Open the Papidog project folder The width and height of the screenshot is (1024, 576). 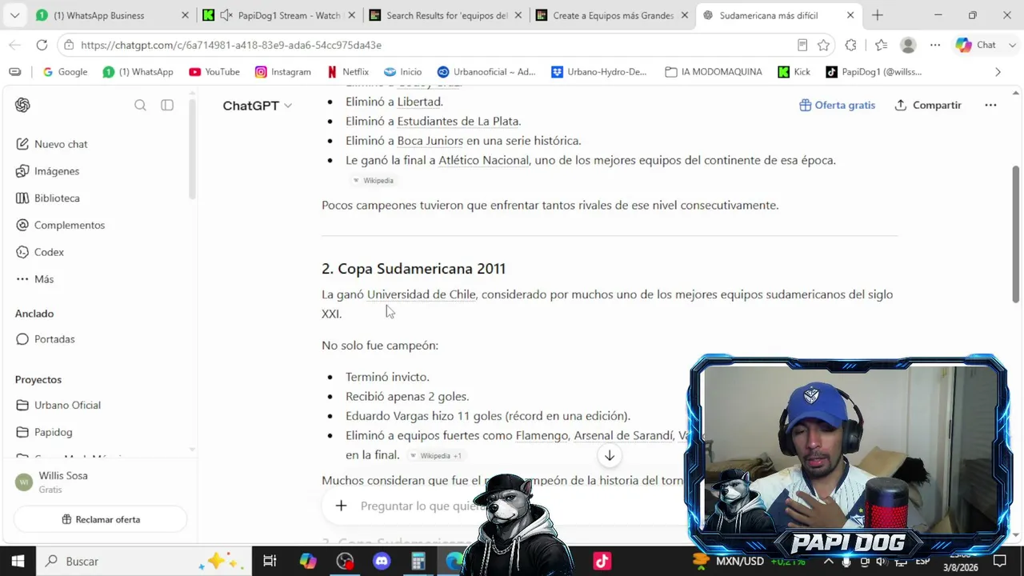coord(44,432)
